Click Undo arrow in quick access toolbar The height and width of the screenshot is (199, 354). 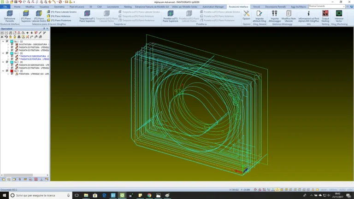tap(20, 2)
